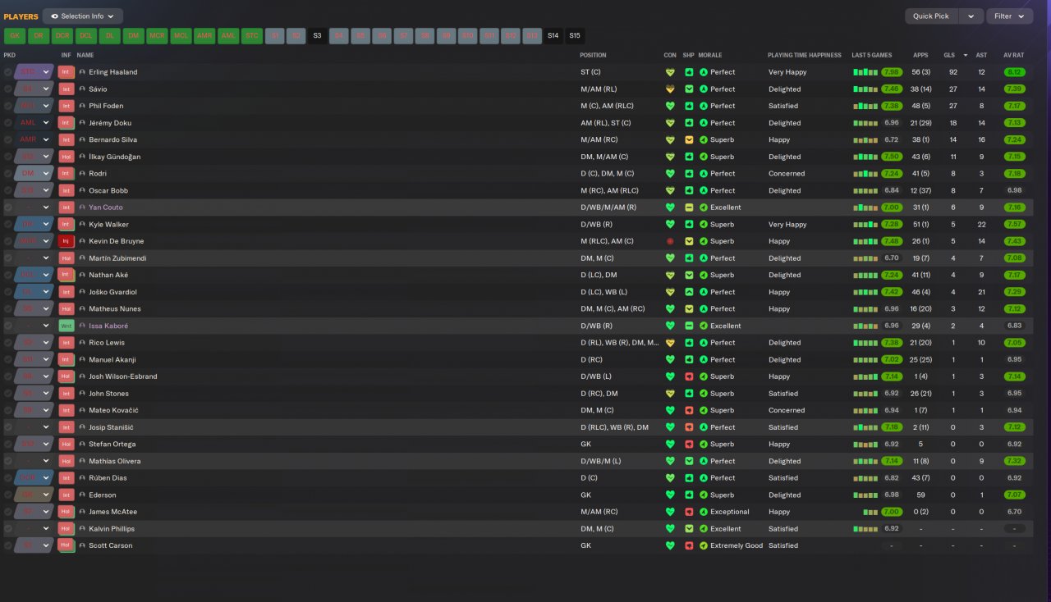The image size is (1051, 602).
Task: Expand Jérémy Doku's AML position dropdown
Action: point(47,123)
